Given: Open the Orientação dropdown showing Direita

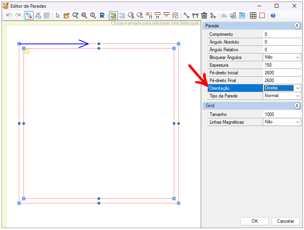Looking at the screenshot, I should coord(297,88).
